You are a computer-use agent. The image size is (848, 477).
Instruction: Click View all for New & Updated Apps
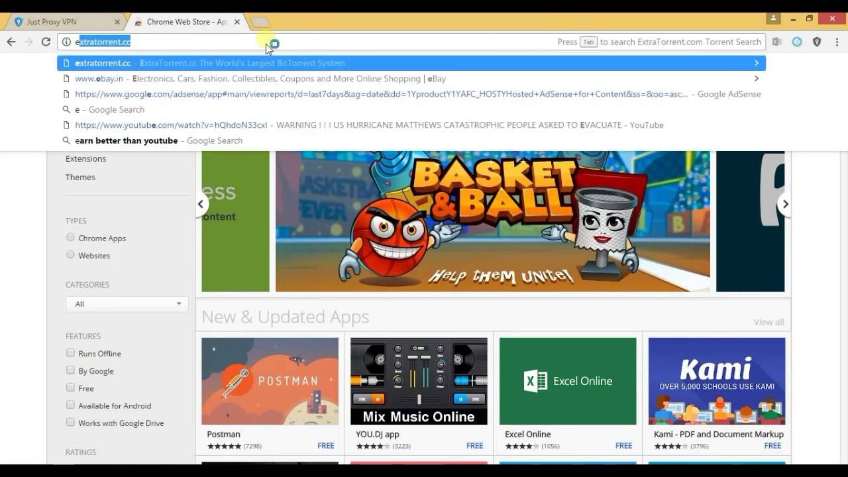pyautogui.click(x=768, y=322)
